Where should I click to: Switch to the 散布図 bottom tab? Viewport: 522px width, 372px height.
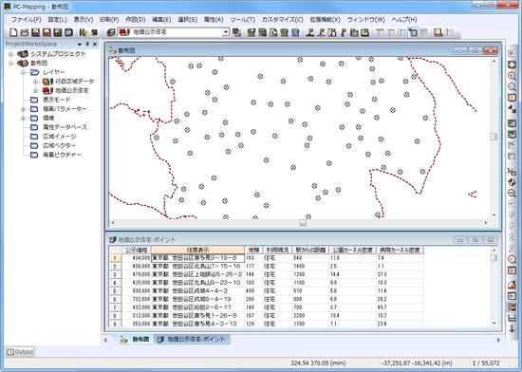coord(135,339)
